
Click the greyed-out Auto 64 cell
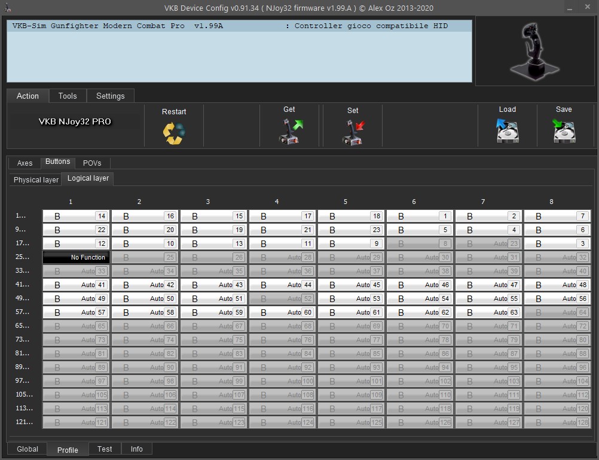[x=557, y=312]
